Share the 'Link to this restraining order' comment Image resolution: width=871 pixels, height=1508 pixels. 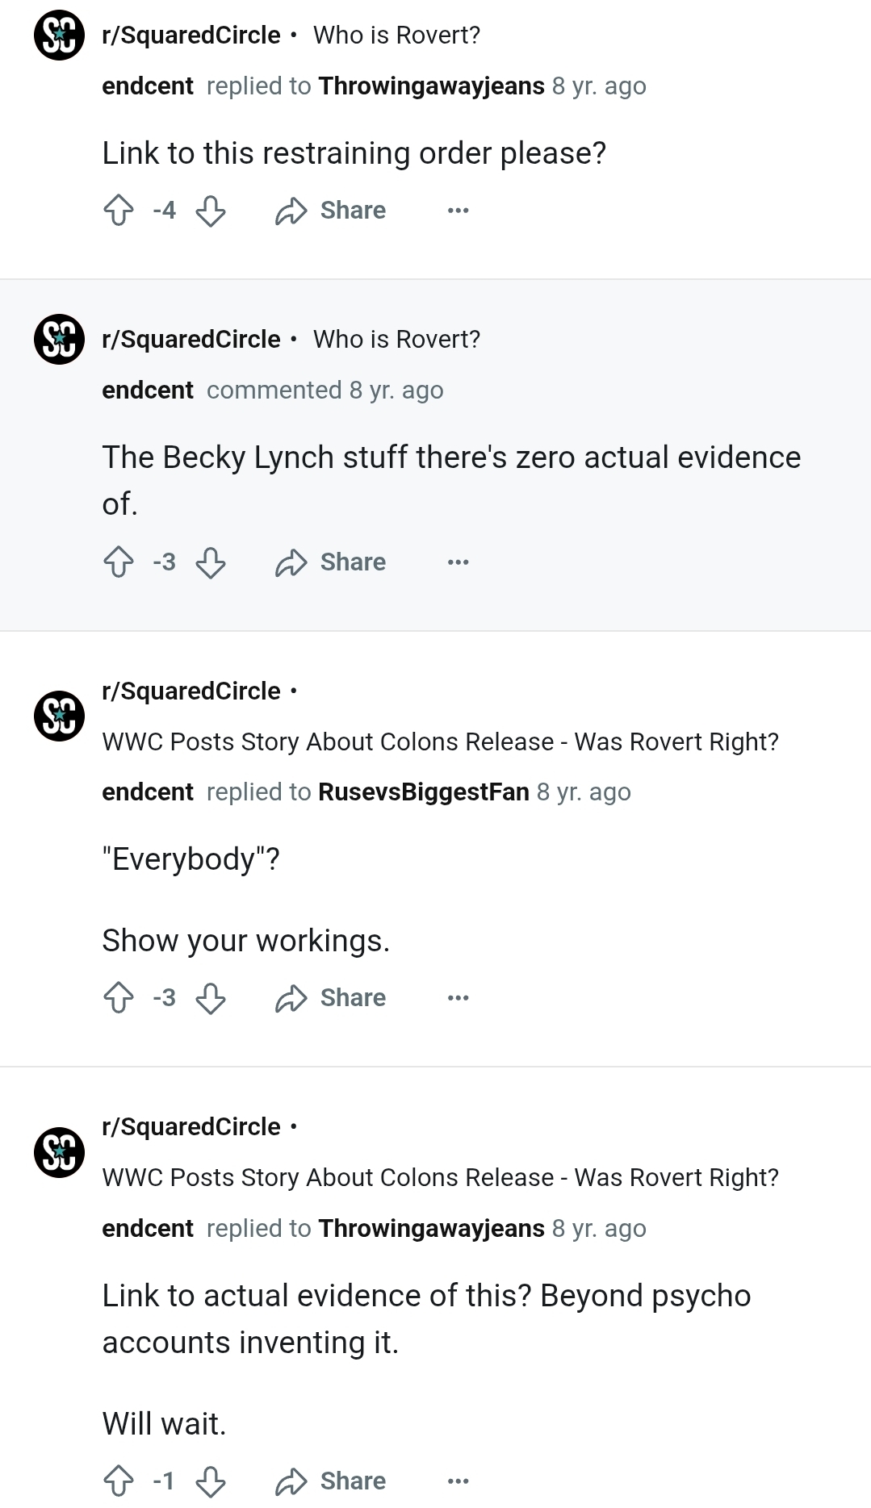[x=331, y=211]
